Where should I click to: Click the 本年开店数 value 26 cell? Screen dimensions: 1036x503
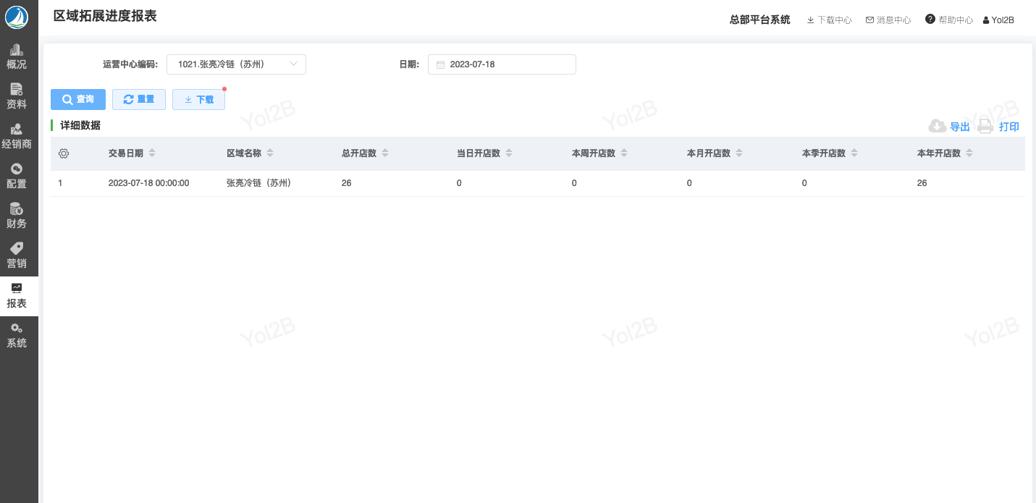[922, 183]
